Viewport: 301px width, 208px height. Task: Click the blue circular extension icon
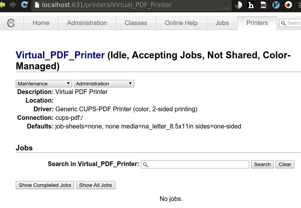pos(276,5)
